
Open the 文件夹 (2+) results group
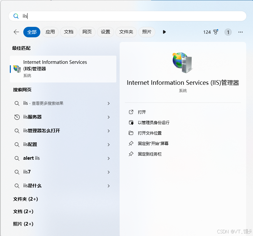tap(26, 199)
